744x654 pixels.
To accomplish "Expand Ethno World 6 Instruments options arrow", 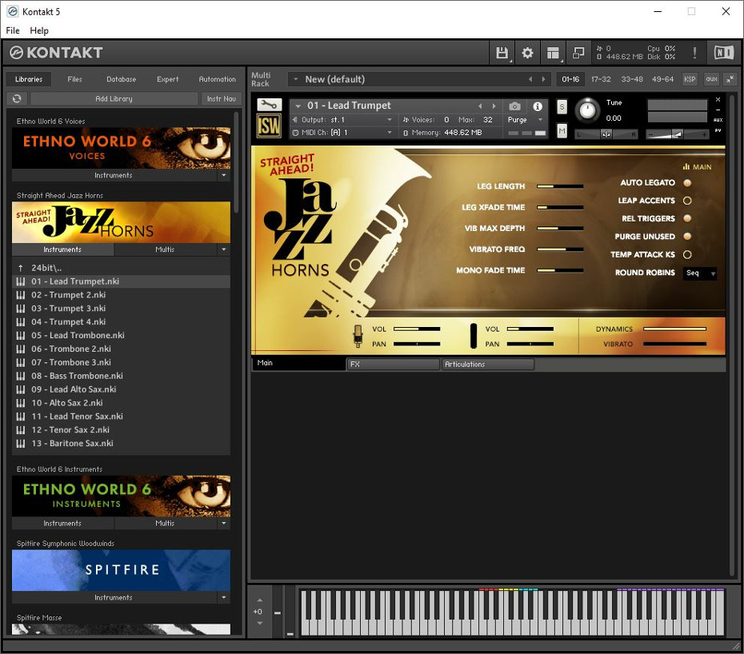I will (x=224, y=524).
